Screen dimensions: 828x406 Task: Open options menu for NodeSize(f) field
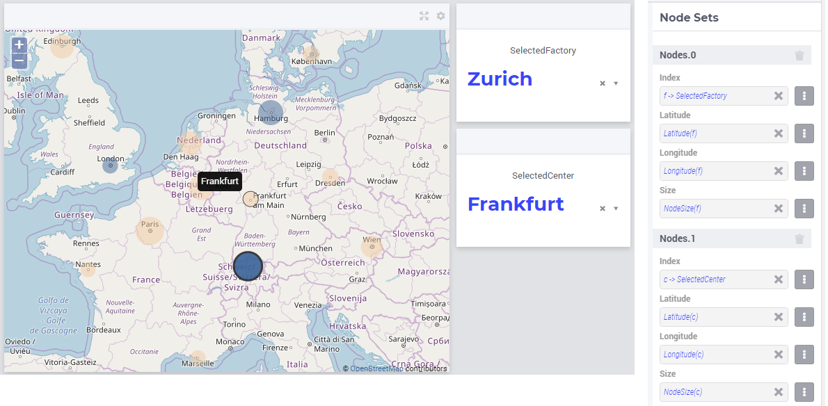click(x=804, y=209)
